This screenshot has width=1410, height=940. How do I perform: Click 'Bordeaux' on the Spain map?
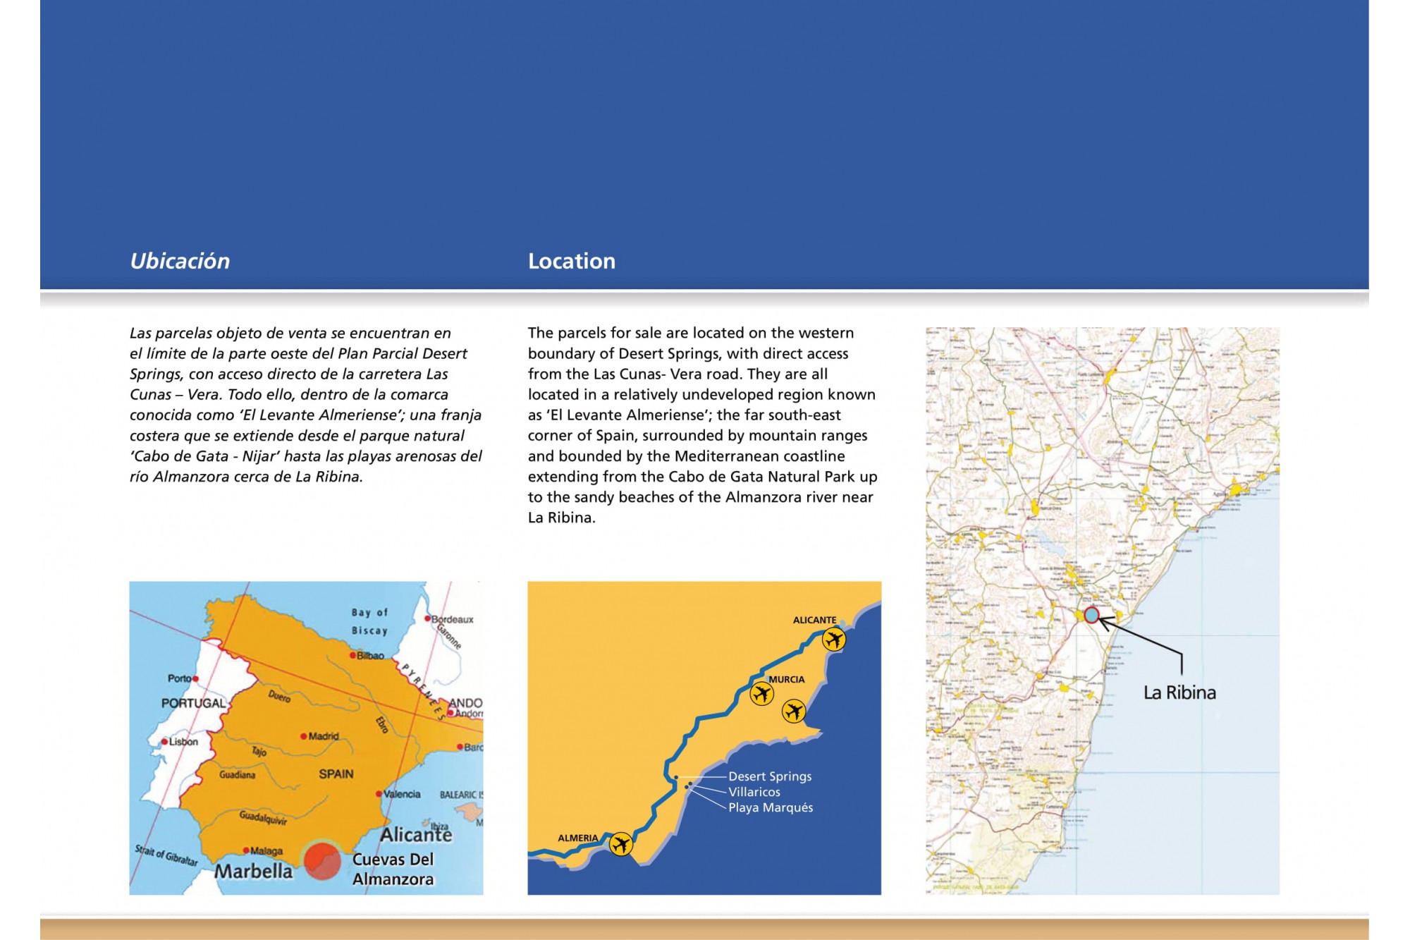click(452, 619)
